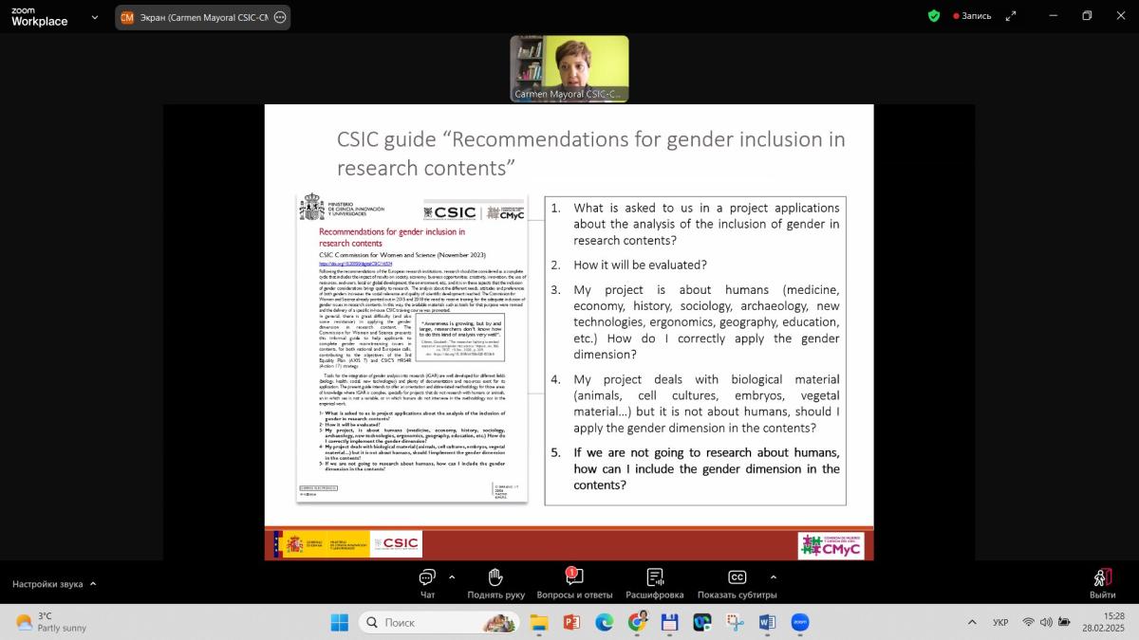Open Microsoft Word from the taskbar

(767, 623)
